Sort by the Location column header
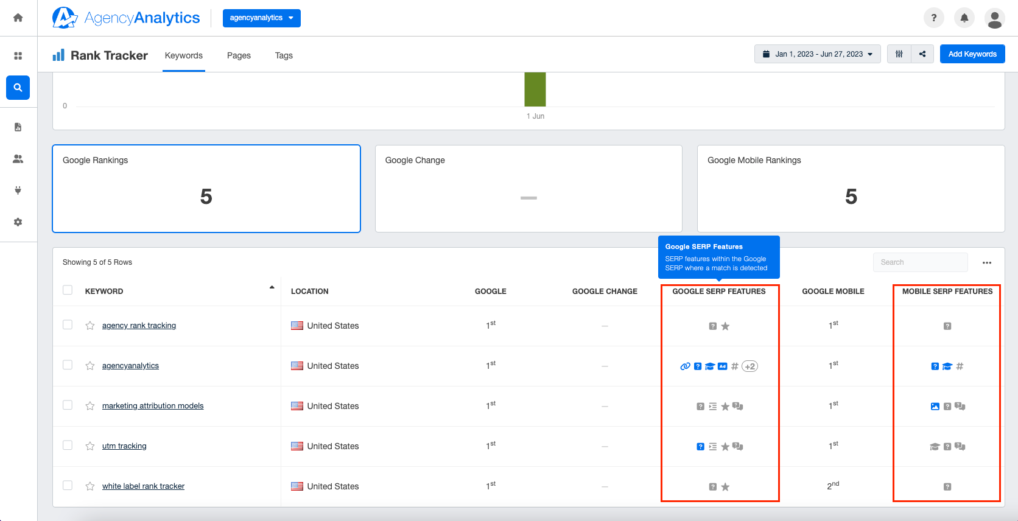 pyautogui.click(x=309, y=292)
